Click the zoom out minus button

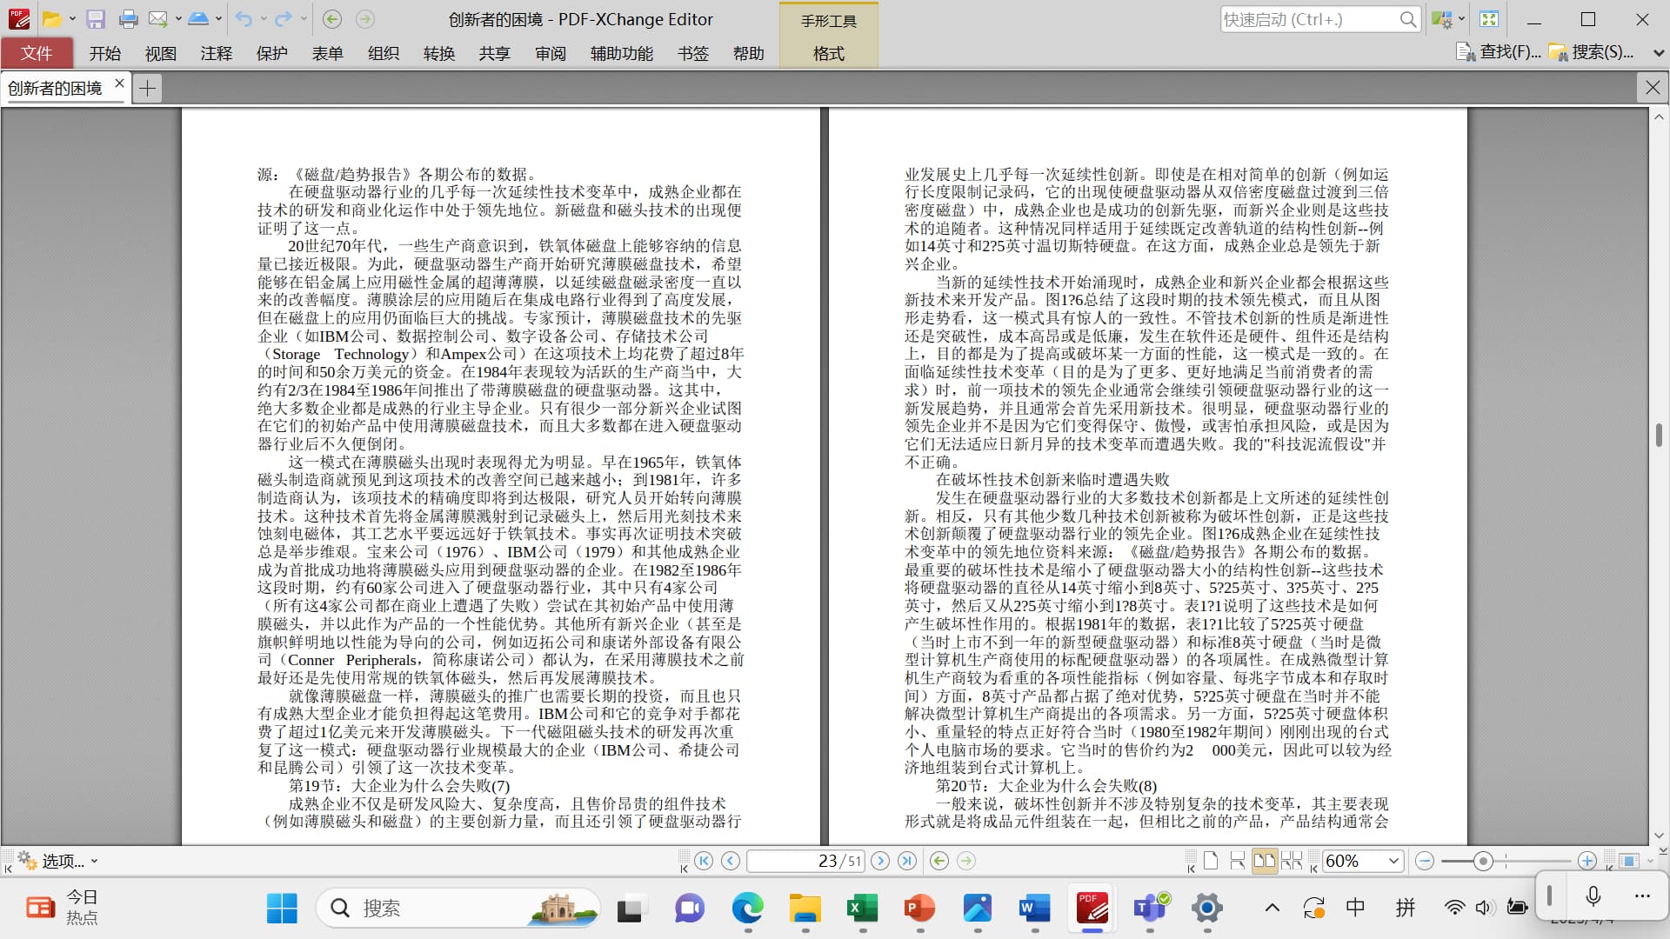coord(1424,861)
